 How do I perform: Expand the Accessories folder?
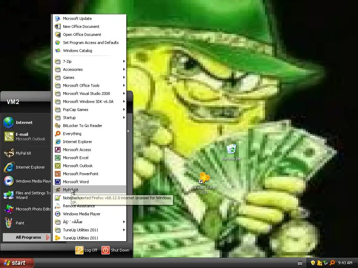coord(89,69)
